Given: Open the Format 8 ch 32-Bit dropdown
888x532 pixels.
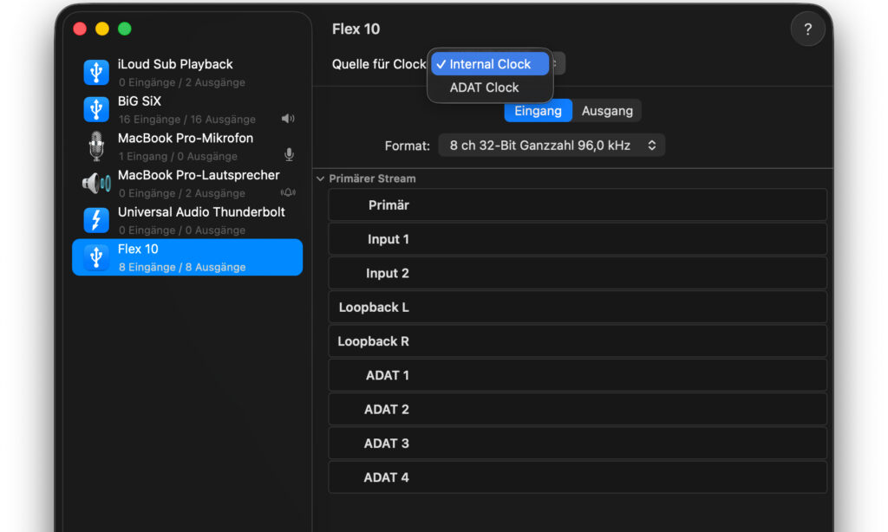Looking at the screenshot, I should [x=552, y=146].
